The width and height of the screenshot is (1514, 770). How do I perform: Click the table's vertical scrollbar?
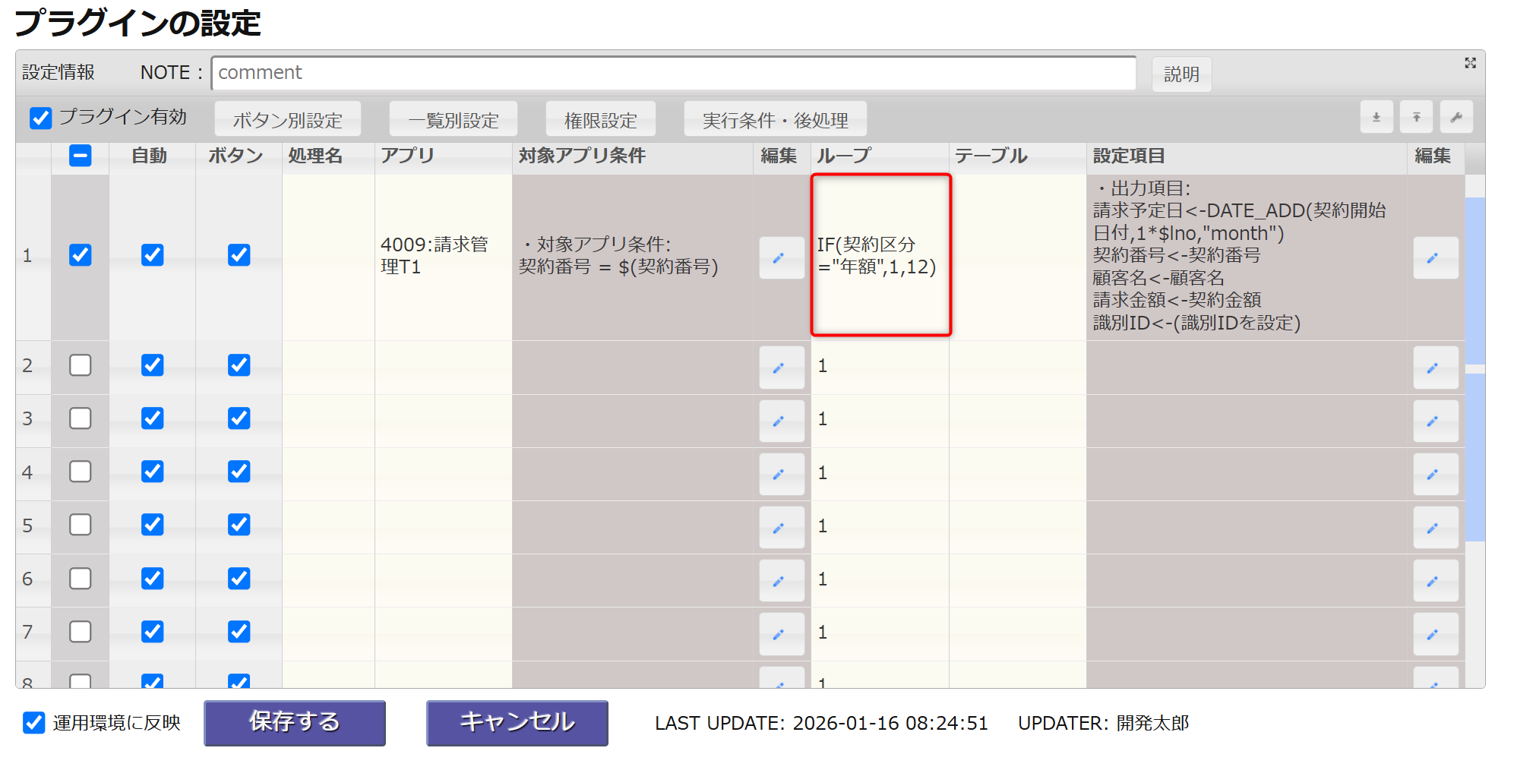(1474, 456)
